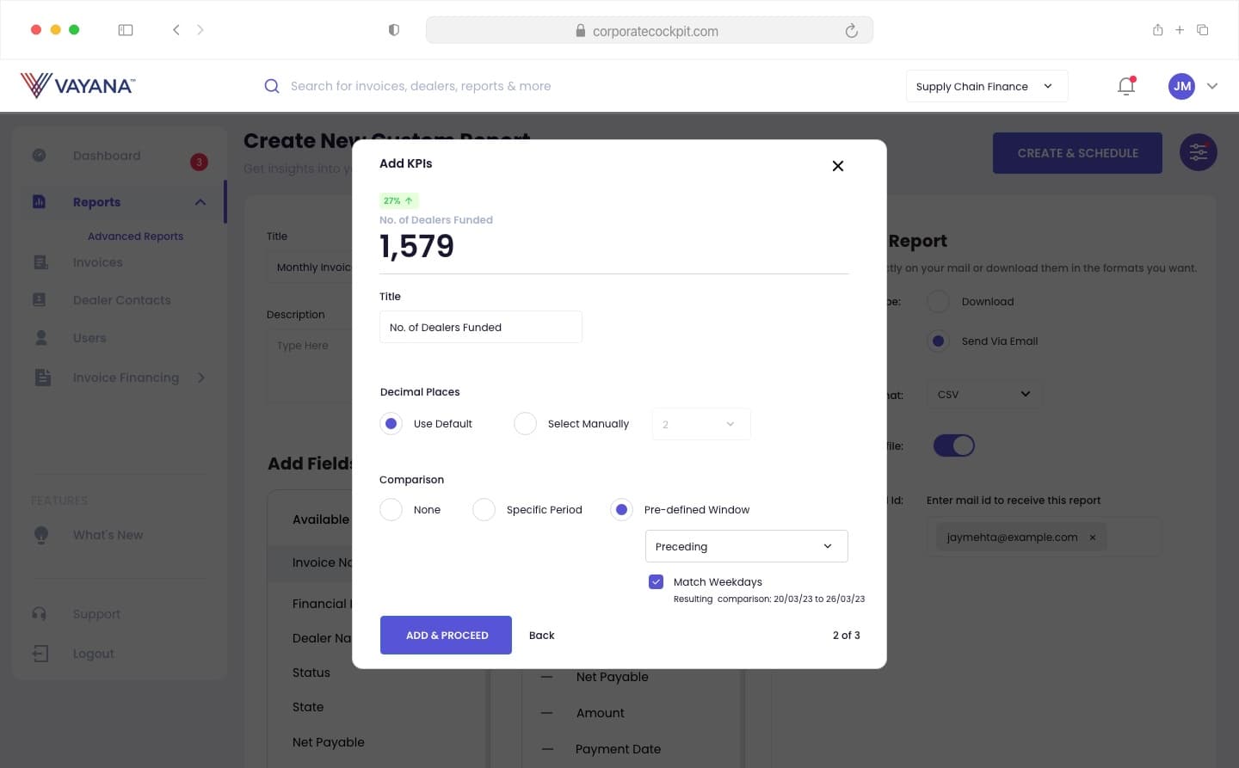This screenshot has width=1239, height=768.
Task: Click the browser share icon
Action: (1157, 30)
